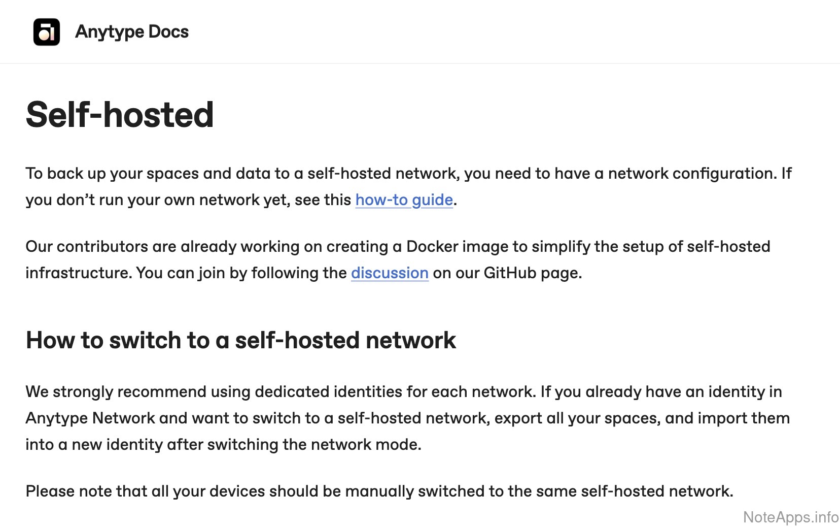
Task: Click the Anytype logo icon
Action: tap(46, 32)
